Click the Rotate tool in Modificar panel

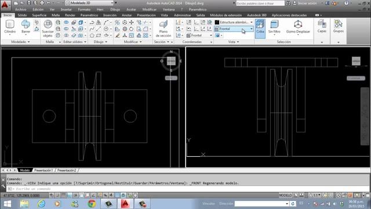(132, 29)
